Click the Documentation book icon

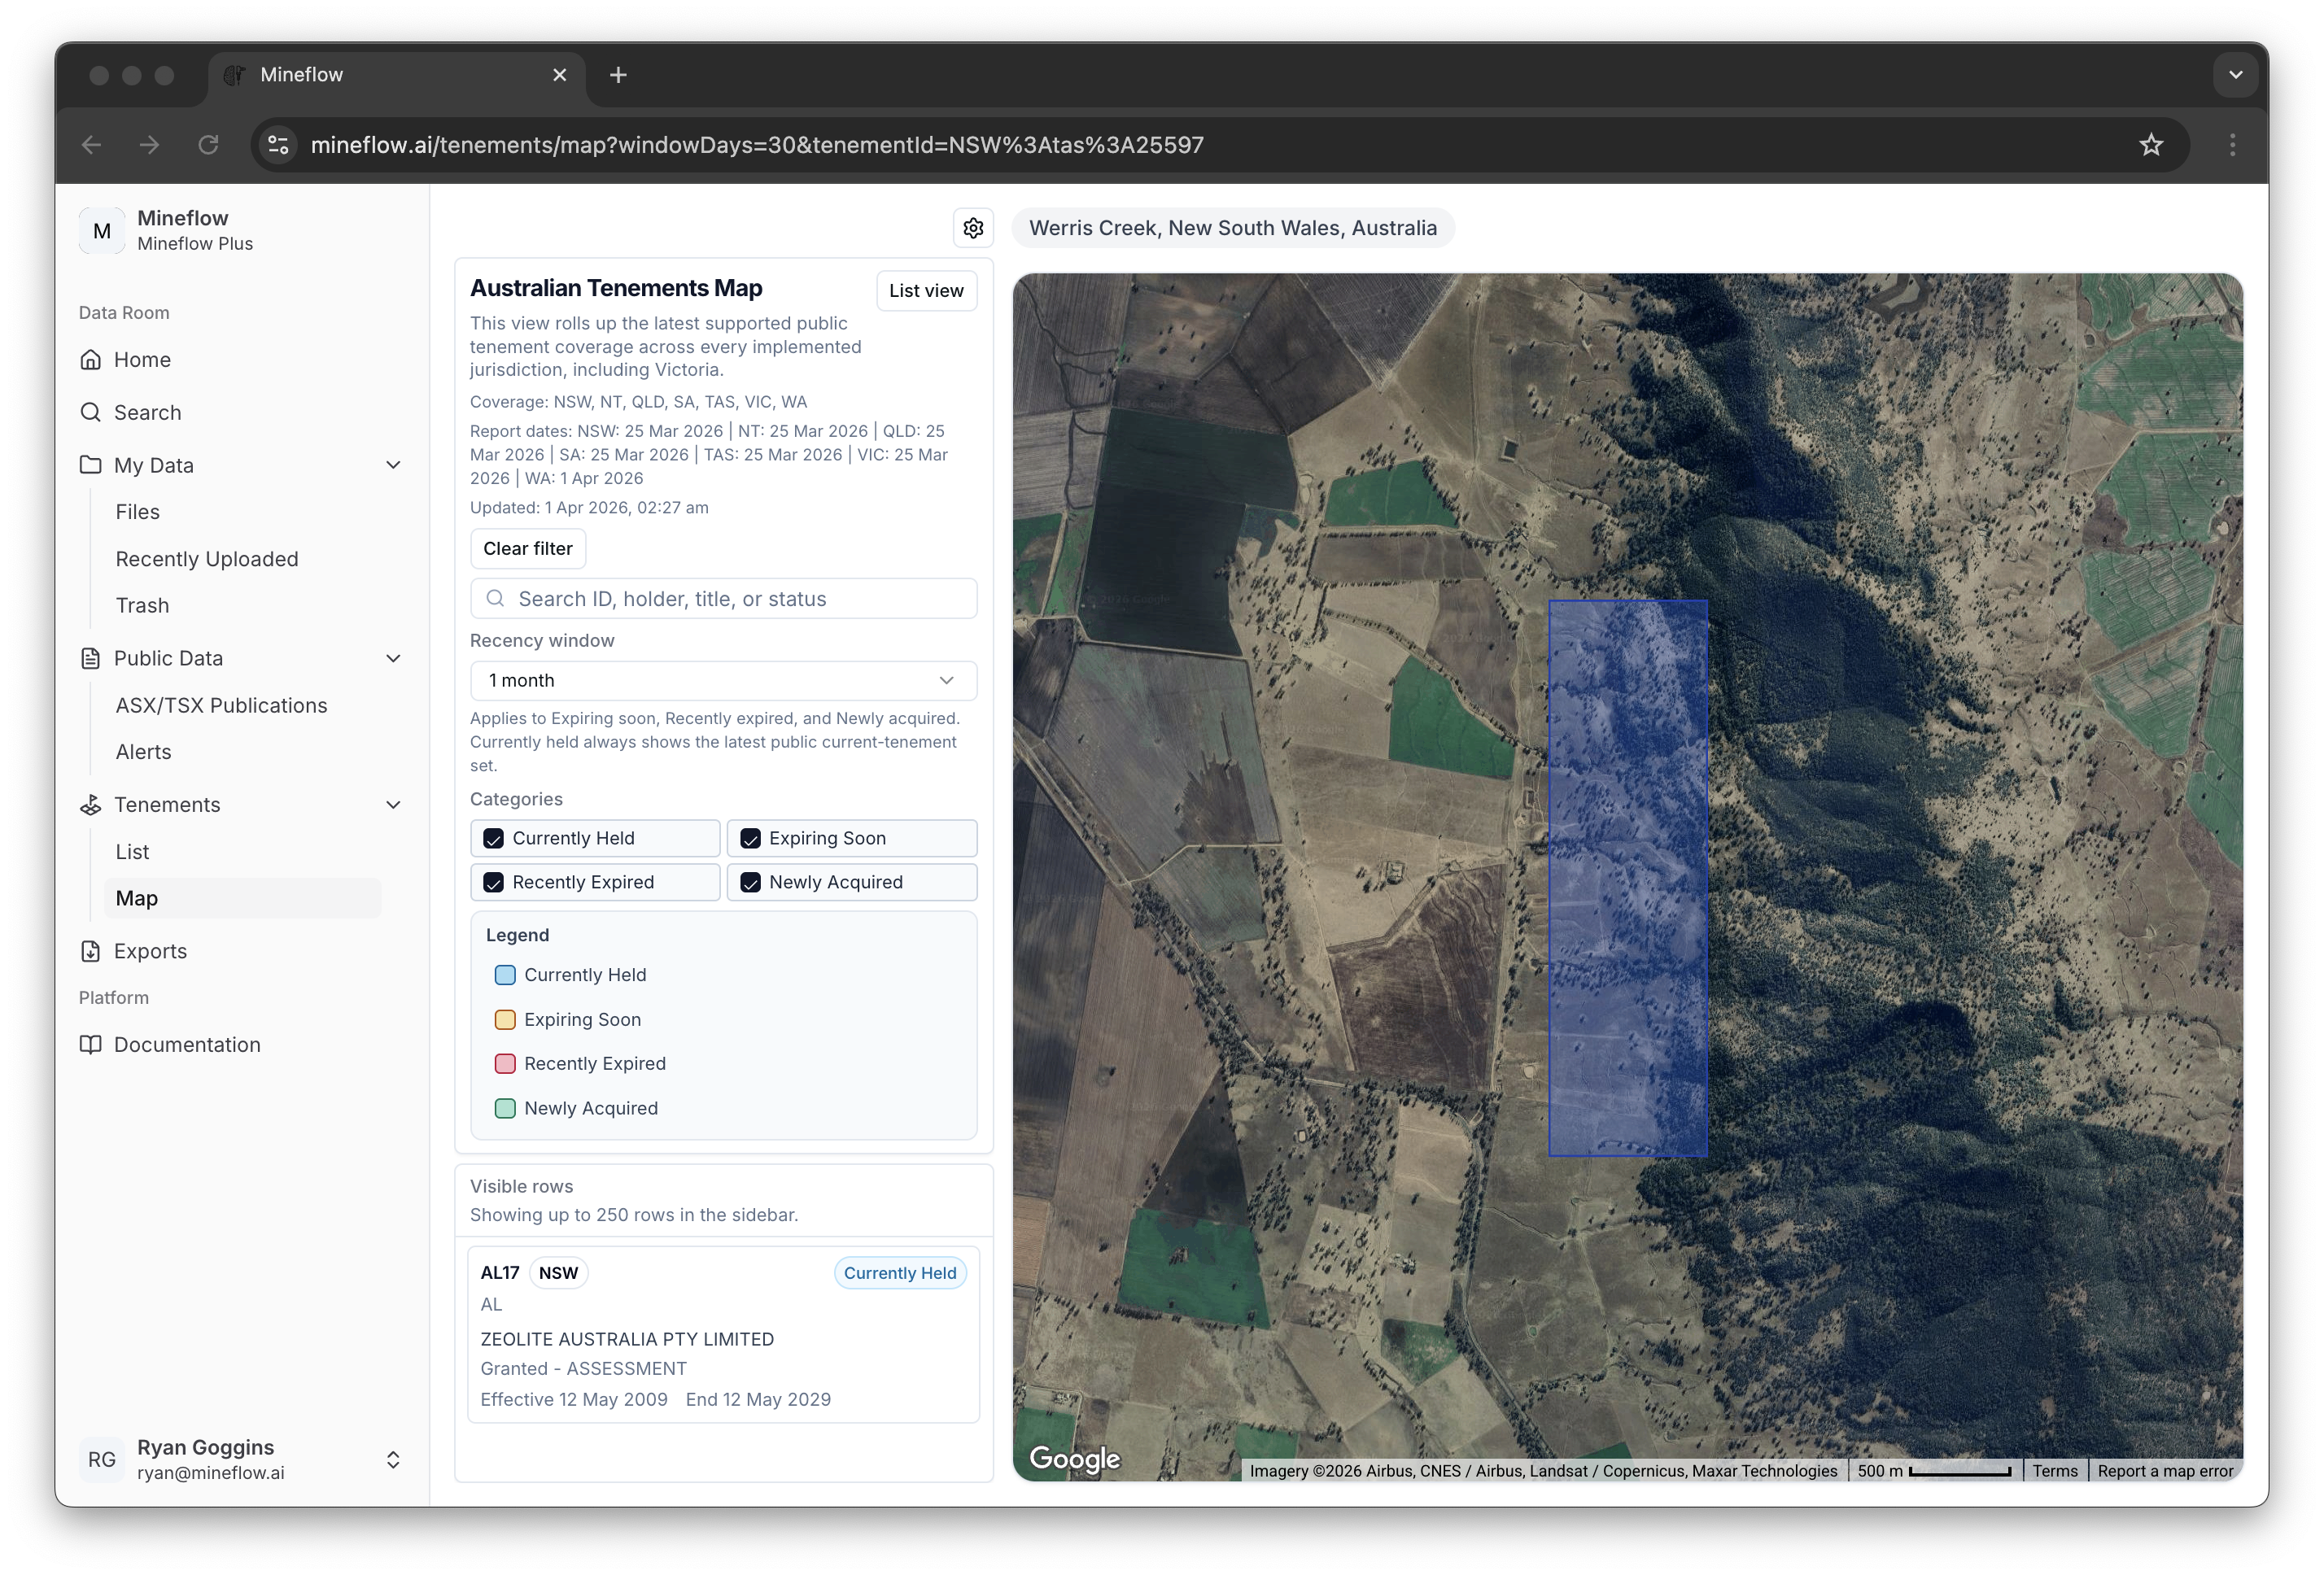(91, 1044)
